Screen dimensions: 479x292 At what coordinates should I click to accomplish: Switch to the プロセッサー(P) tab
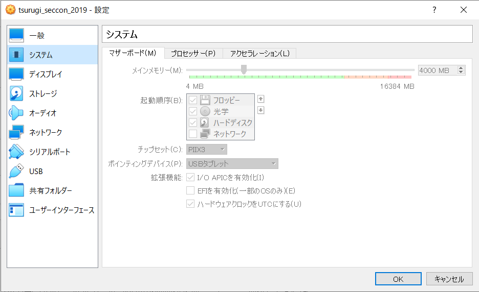pyautogui.click(x=193, y=53)
